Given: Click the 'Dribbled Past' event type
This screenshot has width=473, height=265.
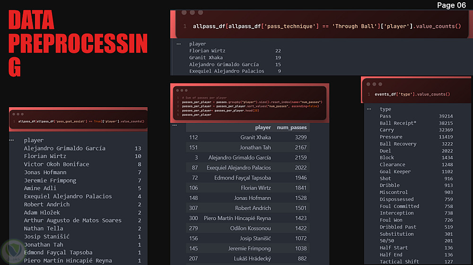Looking at the screenshot, I should (x=398, y=227).
